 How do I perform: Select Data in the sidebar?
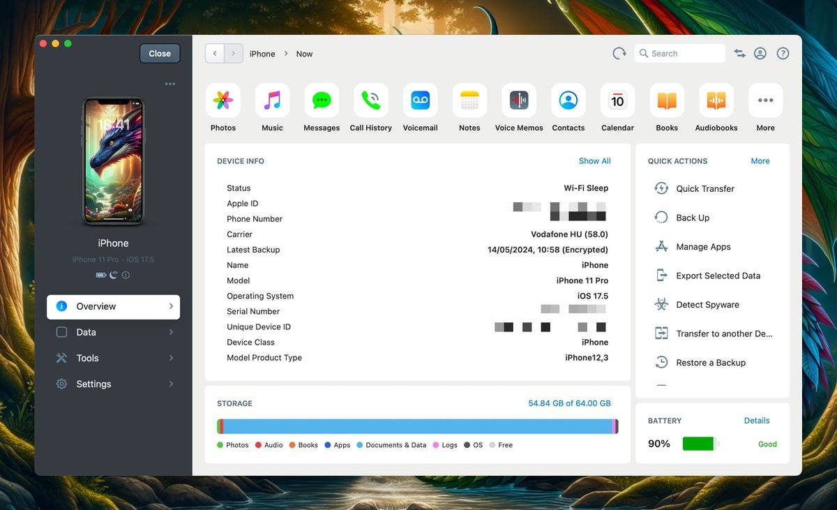[113, 332]
